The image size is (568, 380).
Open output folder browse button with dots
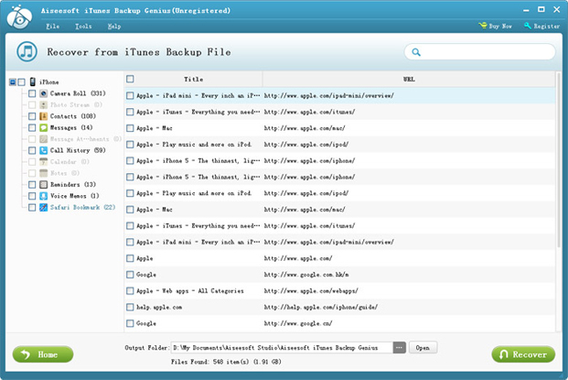399,348
